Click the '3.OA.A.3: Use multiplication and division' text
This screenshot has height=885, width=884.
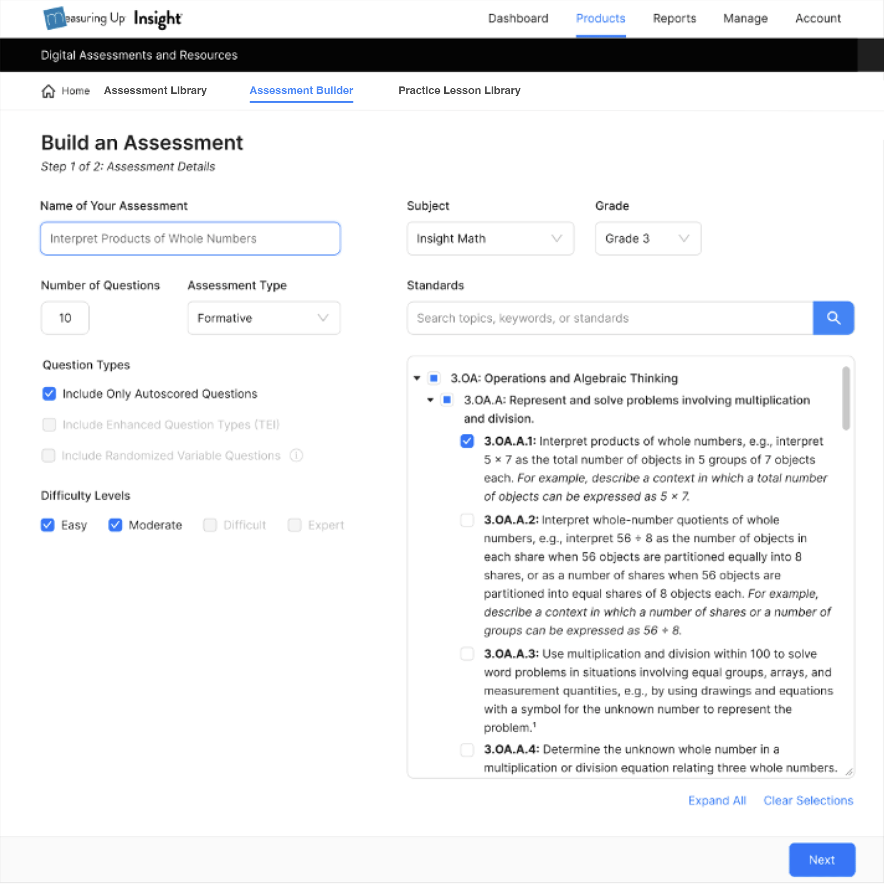click(658, 690)
